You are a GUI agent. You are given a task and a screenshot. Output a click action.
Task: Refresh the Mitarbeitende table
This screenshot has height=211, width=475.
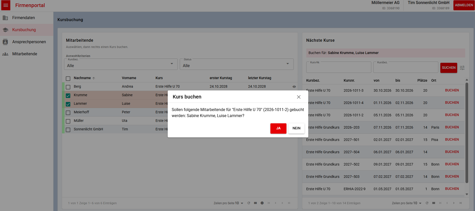[x=249, y=203]
